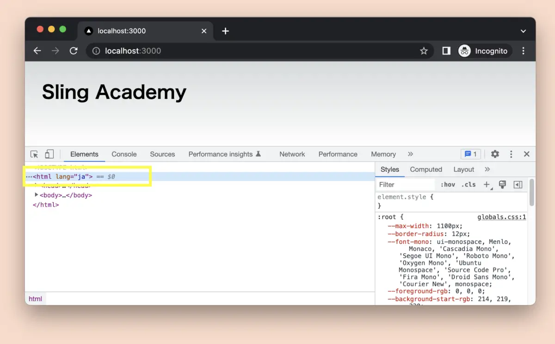Image resolution: width=555 pixels, height=344 pixels.
Task: Open the issues counter badge showing 1
Action: point(471,154)
